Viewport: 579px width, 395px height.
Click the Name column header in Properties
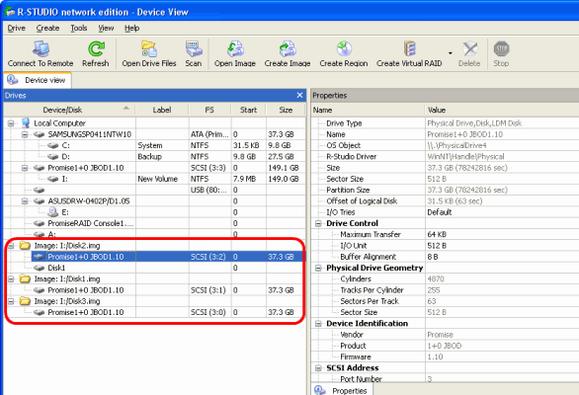click(368, 110)
